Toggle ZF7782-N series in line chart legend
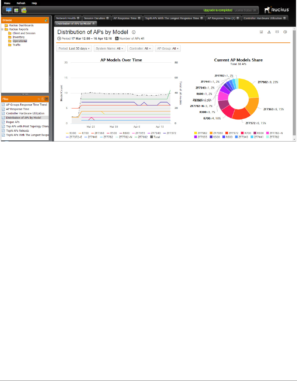297x381 pixels. [x=124, y=137]
